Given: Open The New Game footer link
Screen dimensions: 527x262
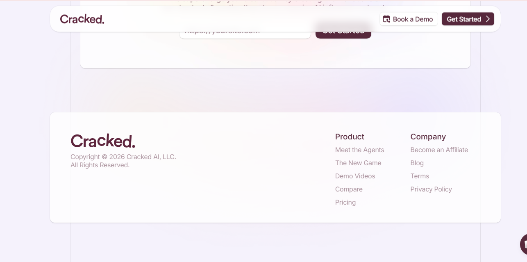Looking at the screenshot, I should [x=358, y=163].
